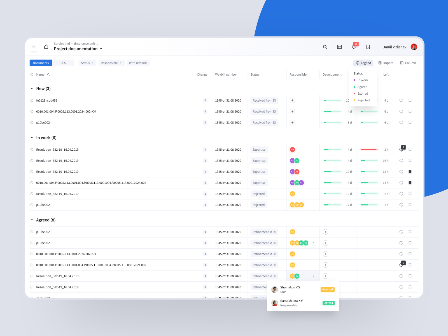The width and height of the screenshot is (448, 336).
Task: Collapse the In work (6) section
Action: click(x=32, y=137)
